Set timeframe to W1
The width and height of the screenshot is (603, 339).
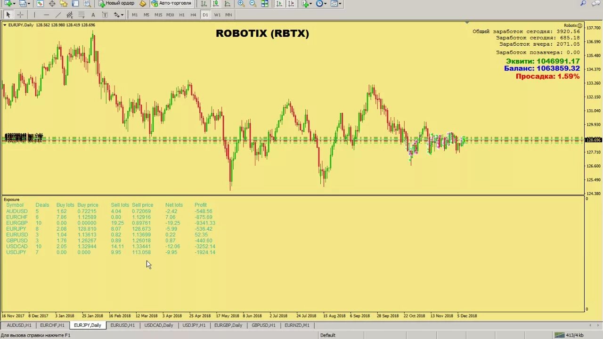[x=217, y=15]
